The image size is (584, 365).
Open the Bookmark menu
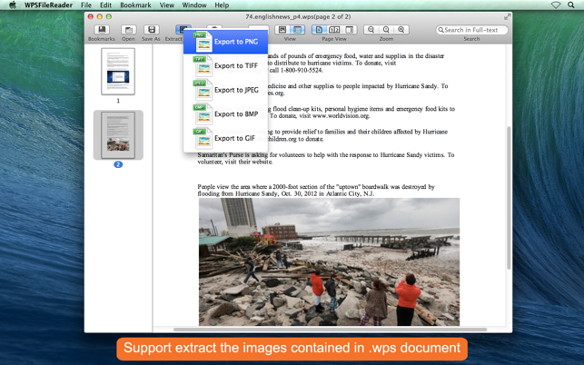pyautogui.click(x=135, y=5)
